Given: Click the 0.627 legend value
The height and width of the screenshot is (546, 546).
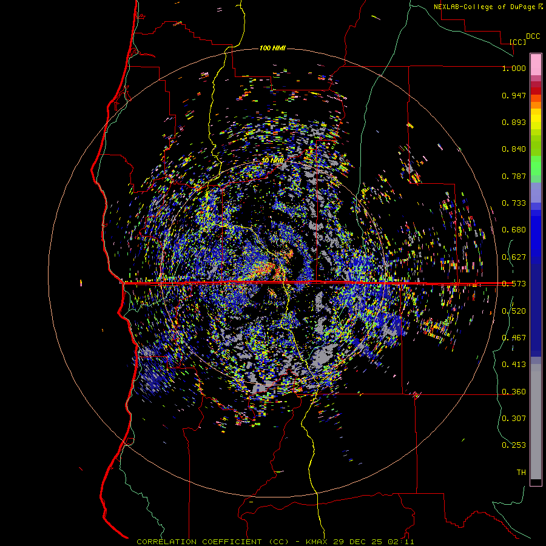Looking at the screenshot, I should point(514,257).
